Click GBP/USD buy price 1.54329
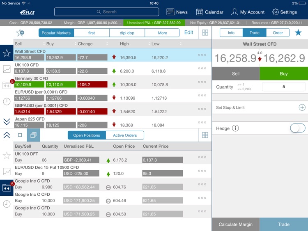The width and height of the screenshot is (308, 231). (61, 112)
